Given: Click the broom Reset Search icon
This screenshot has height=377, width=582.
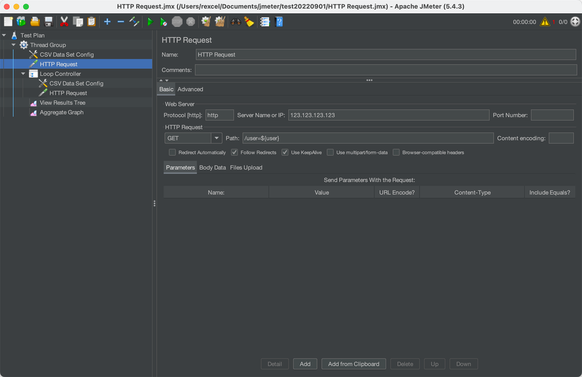Looking at the screenshot, I should pyautogui.click(x=249, y=21).
